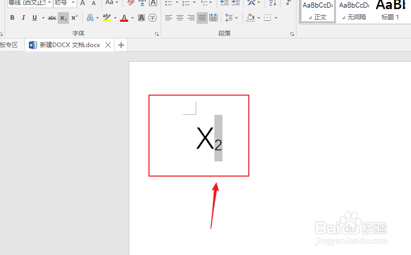The image size is (411, 255).
Task: Toggle strikethrough abc button
Action: pyautogui.click(x=52, y=18)
